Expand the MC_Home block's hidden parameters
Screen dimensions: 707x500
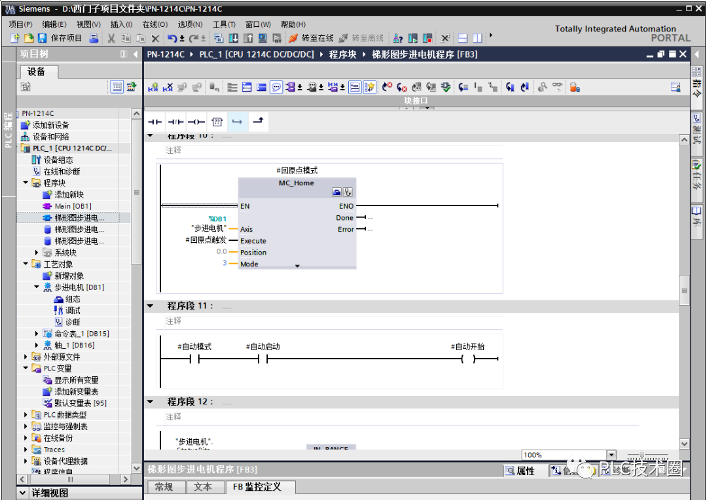click(x=297, y=266)
